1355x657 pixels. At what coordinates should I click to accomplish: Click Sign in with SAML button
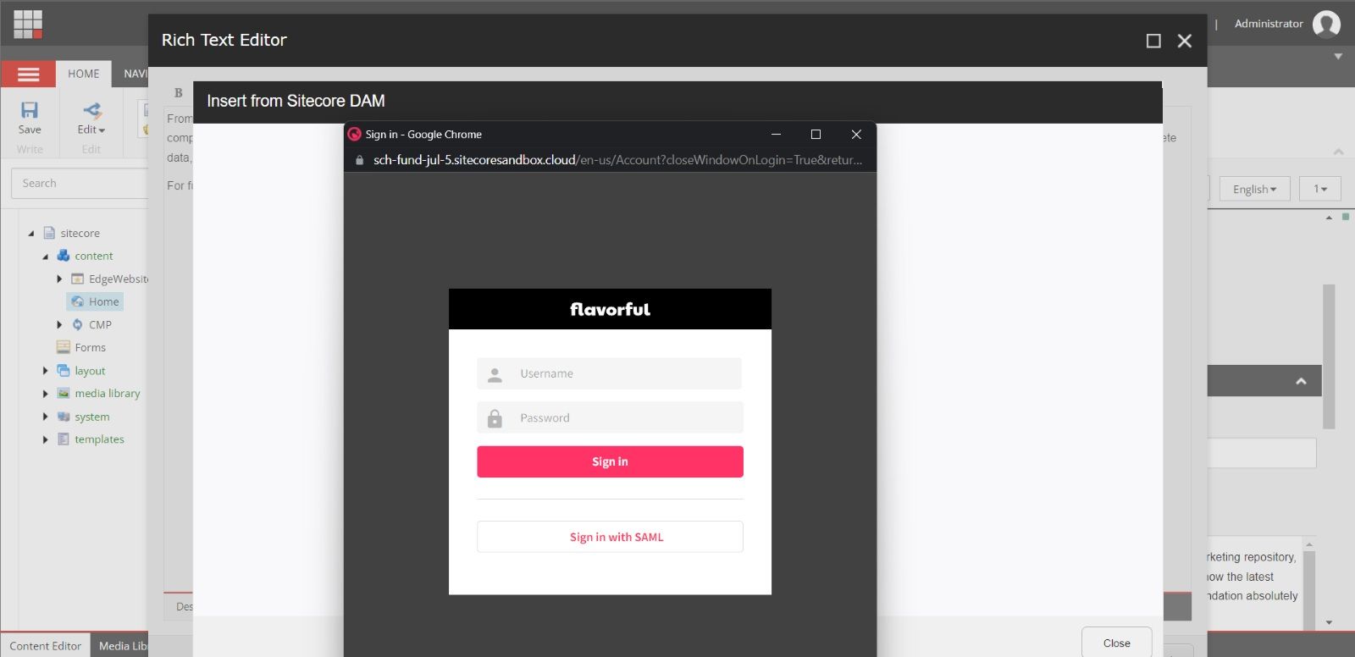[x=610, y=537]
